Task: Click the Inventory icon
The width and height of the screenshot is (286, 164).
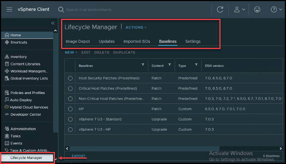Action: coord(7,57)
